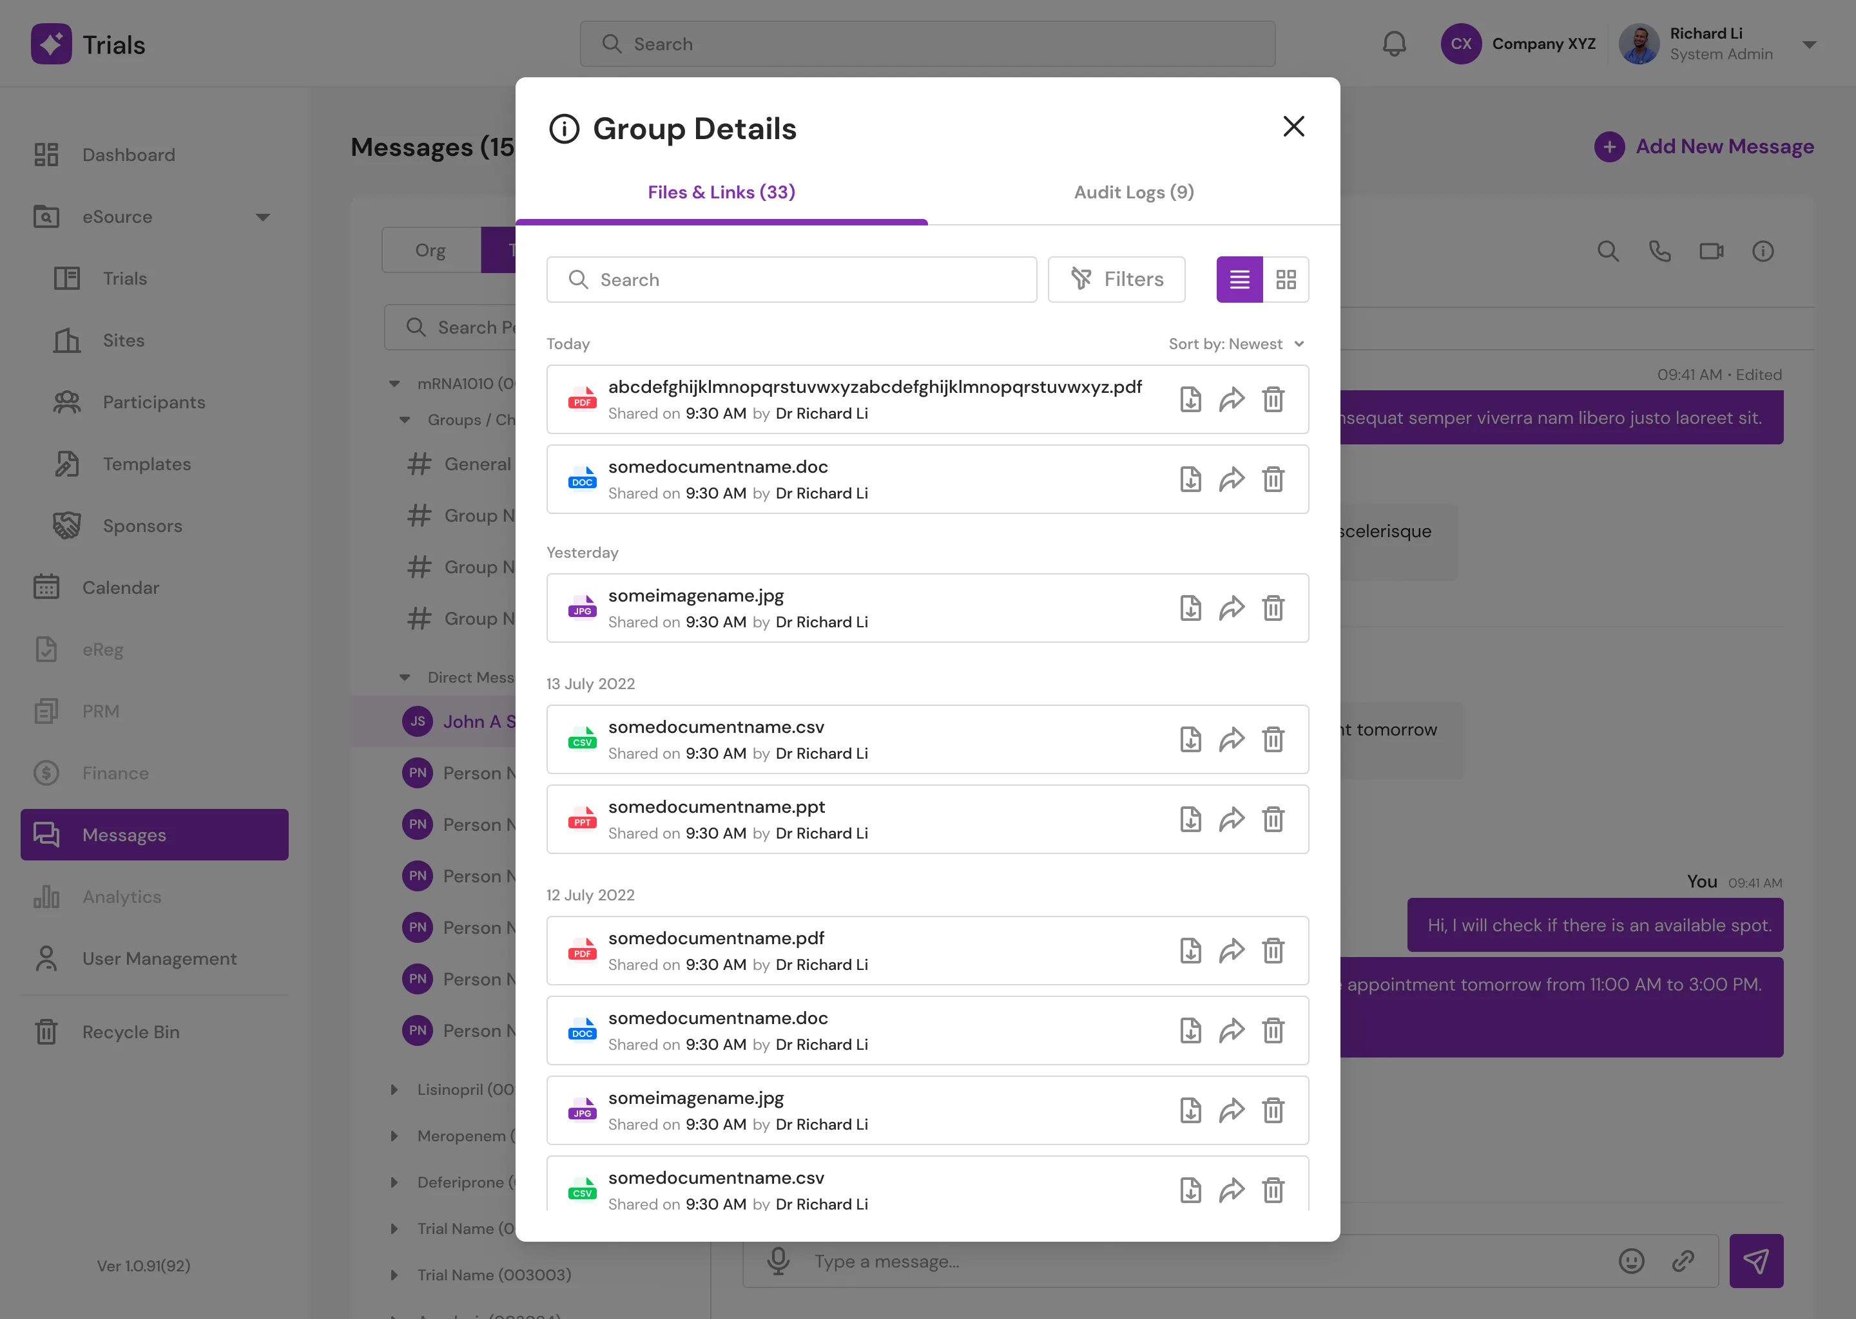The image size is (1856, 1319).
Task: Click Add New Message
Action: 1704,147
